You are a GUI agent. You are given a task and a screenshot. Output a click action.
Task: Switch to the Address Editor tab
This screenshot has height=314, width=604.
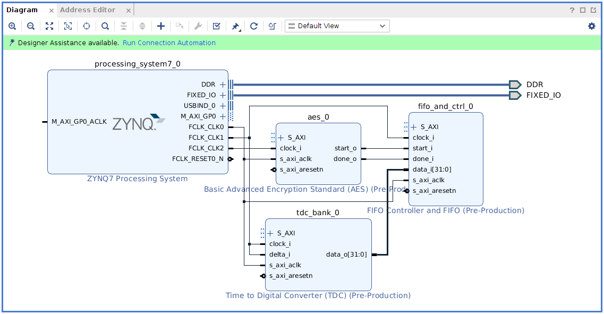(88, 10)
